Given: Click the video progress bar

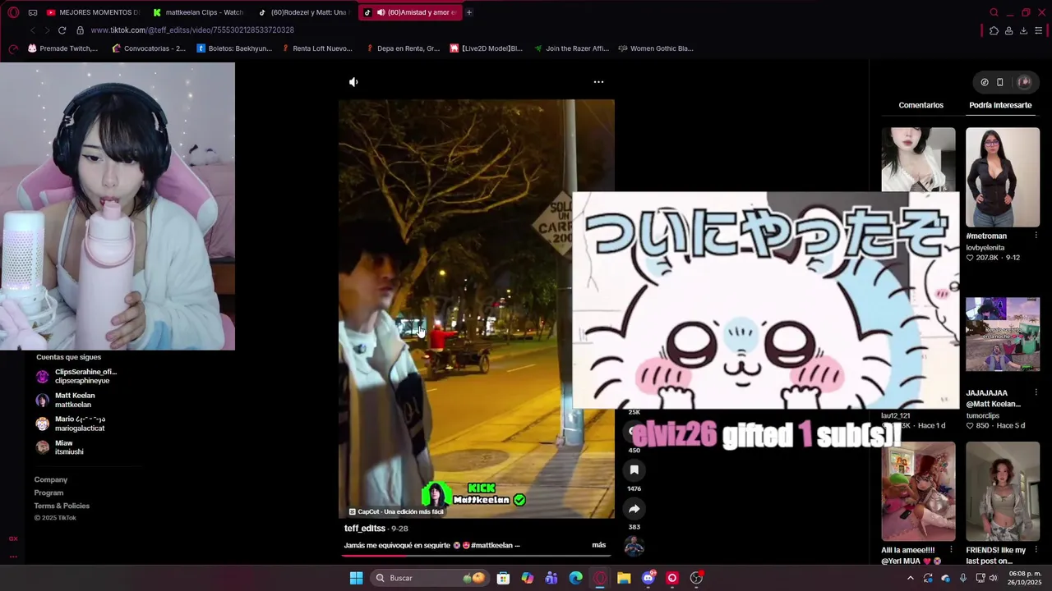Looking at the screenshot, I should coord(477,556).
